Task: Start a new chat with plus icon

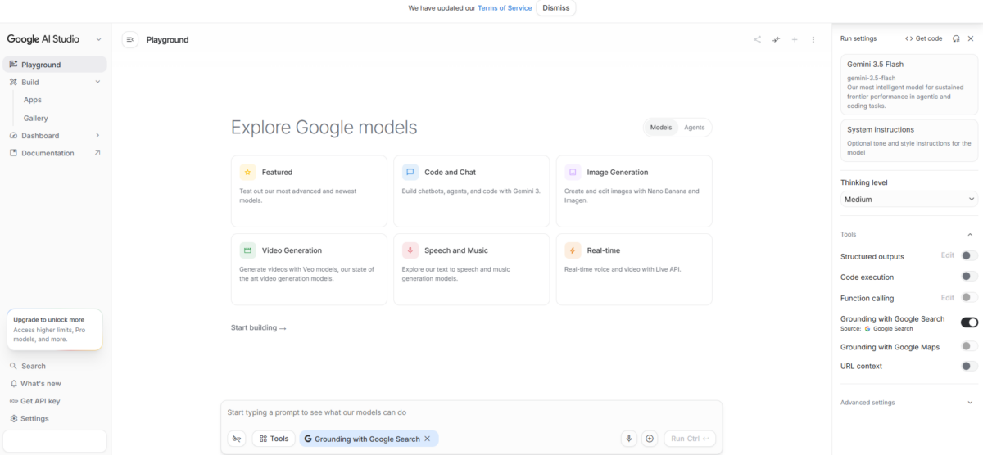Action: [x=795, y=39]
